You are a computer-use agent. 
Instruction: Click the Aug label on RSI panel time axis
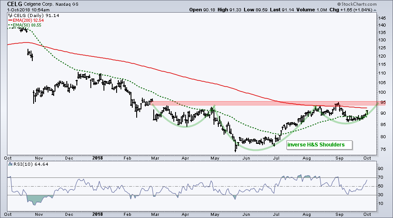(307, 215)
